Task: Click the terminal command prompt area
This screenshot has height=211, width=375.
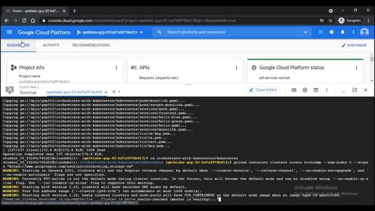Action: tap(187, 150)
